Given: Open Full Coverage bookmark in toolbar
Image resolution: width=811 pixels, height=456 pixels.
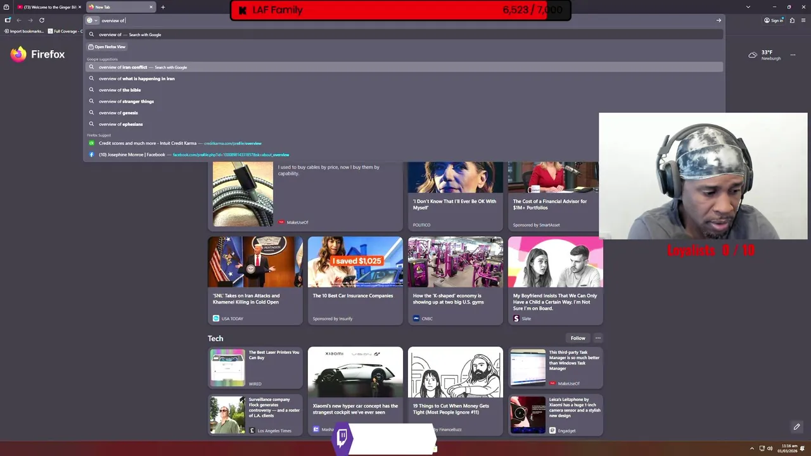Looking at the screenshot, I should [65, 31].
